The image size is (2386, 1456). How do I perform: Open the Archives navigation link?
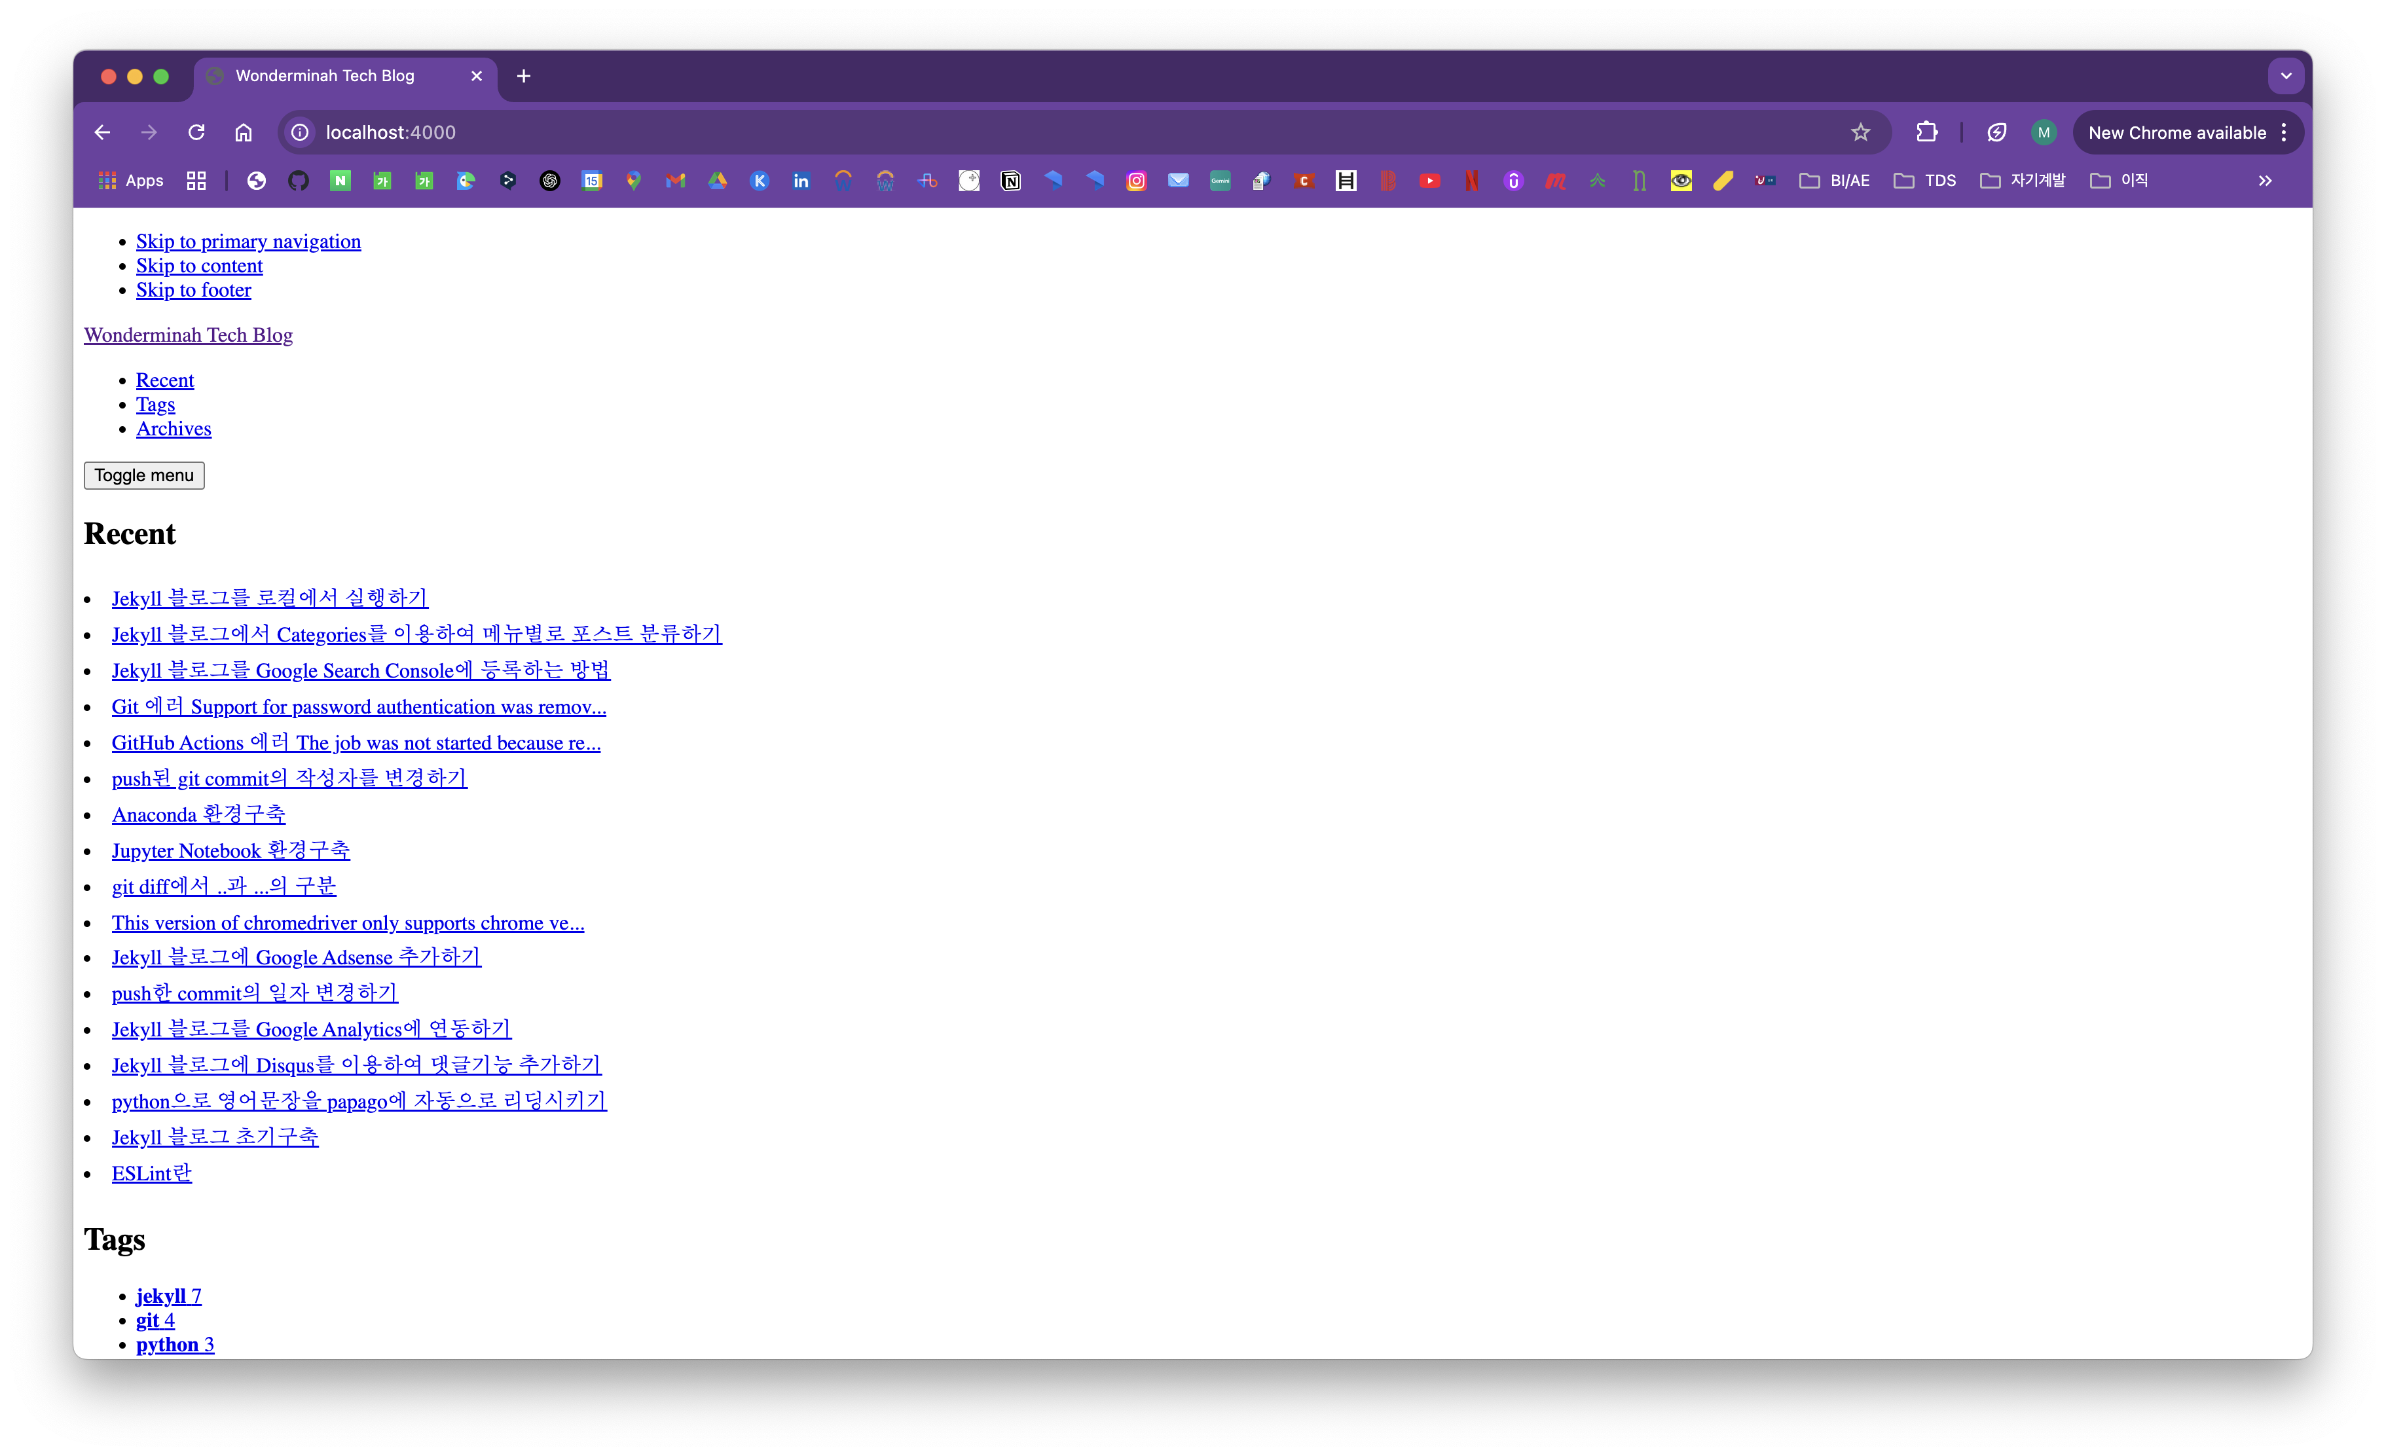pos(174,429)
